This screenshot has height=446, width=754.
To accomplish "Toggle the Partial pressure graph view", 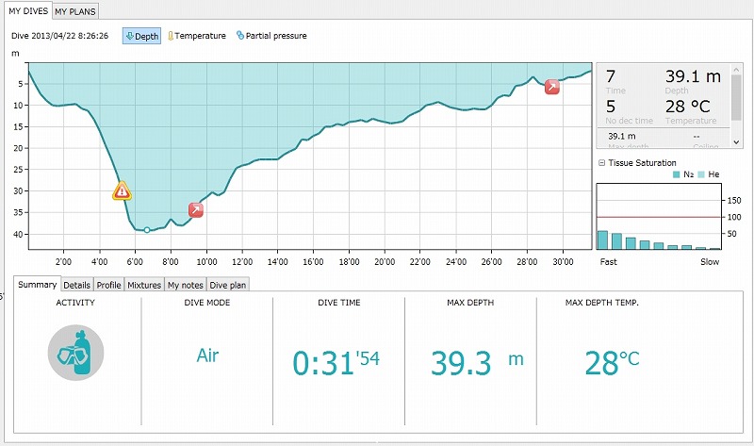I will 271,36.
